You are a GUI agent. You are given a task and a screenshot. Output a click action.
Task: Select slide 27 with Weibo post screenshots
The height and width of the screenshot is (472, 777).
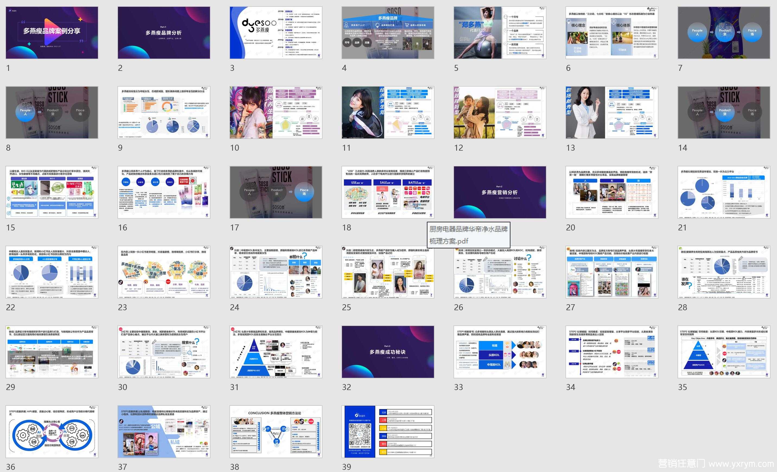(x=612, y=272)
